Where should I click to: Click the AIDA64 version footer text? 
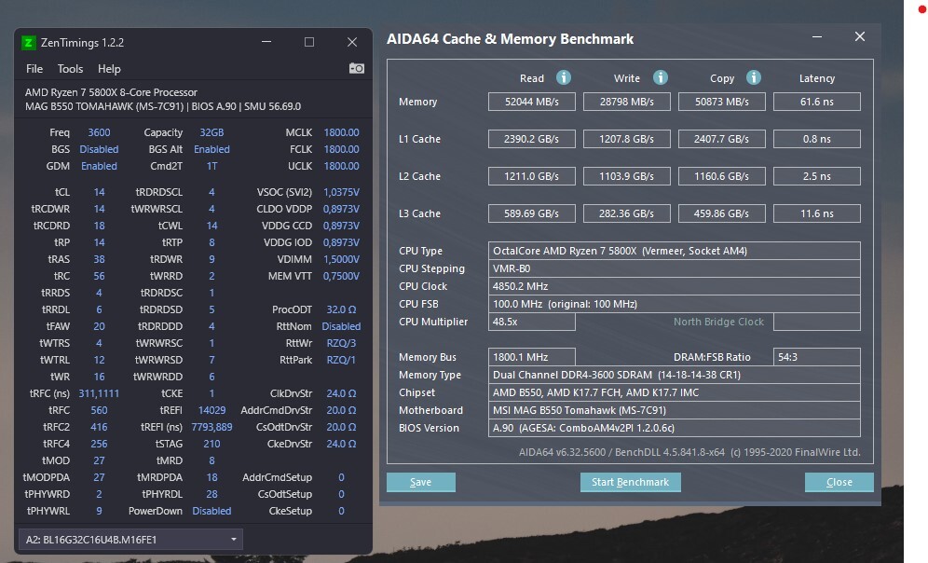(x=689, y=452)
